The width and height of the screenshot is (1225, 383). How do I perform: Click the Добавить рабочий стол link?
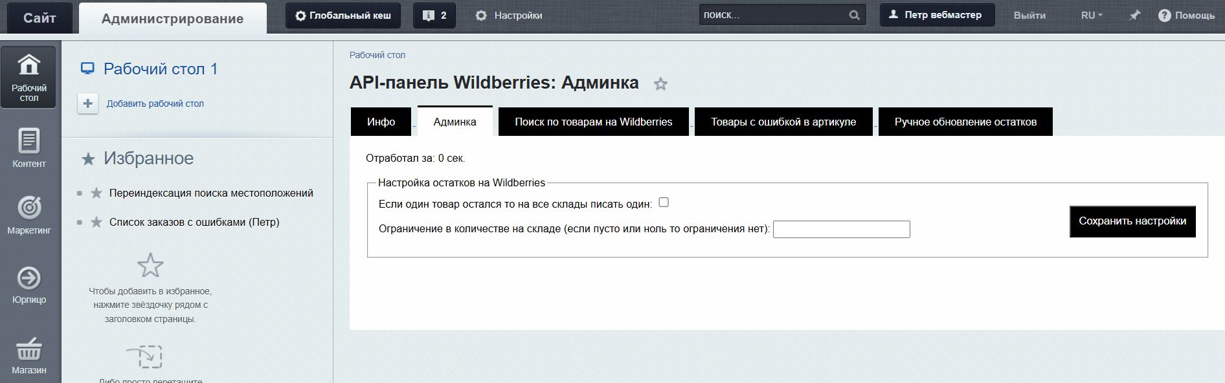155,104
